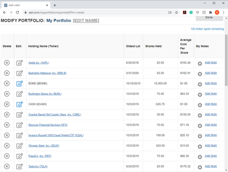This screenshot has height=172, width=228.
Task: Edit the Tesla Inc holding
Action: 19,166
